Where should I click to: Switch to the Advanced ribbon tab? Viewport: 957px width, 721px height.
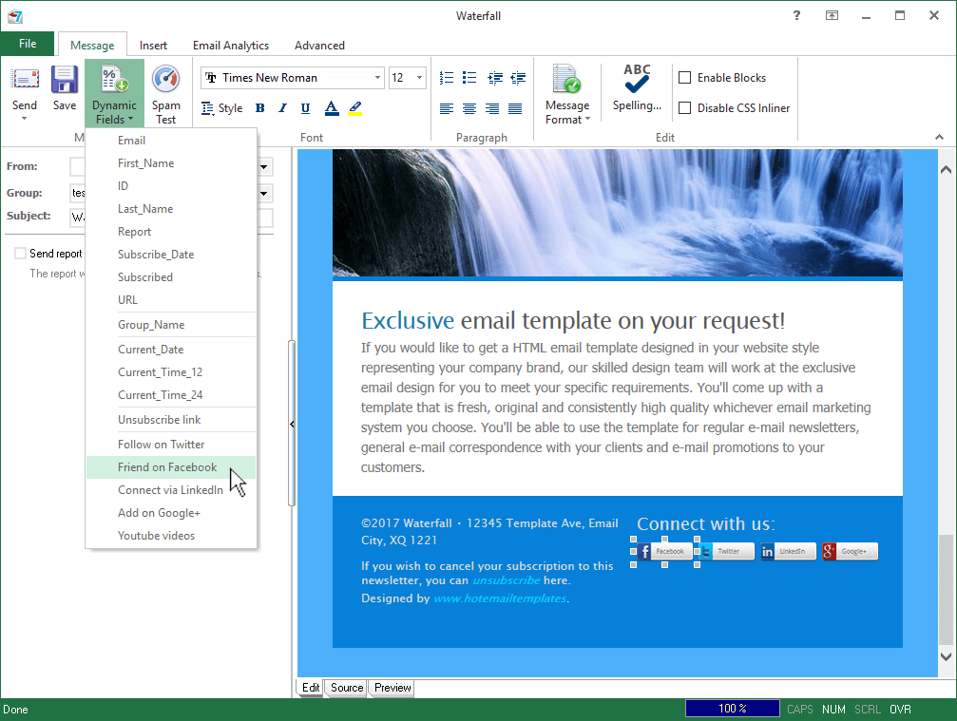(319, 46)
